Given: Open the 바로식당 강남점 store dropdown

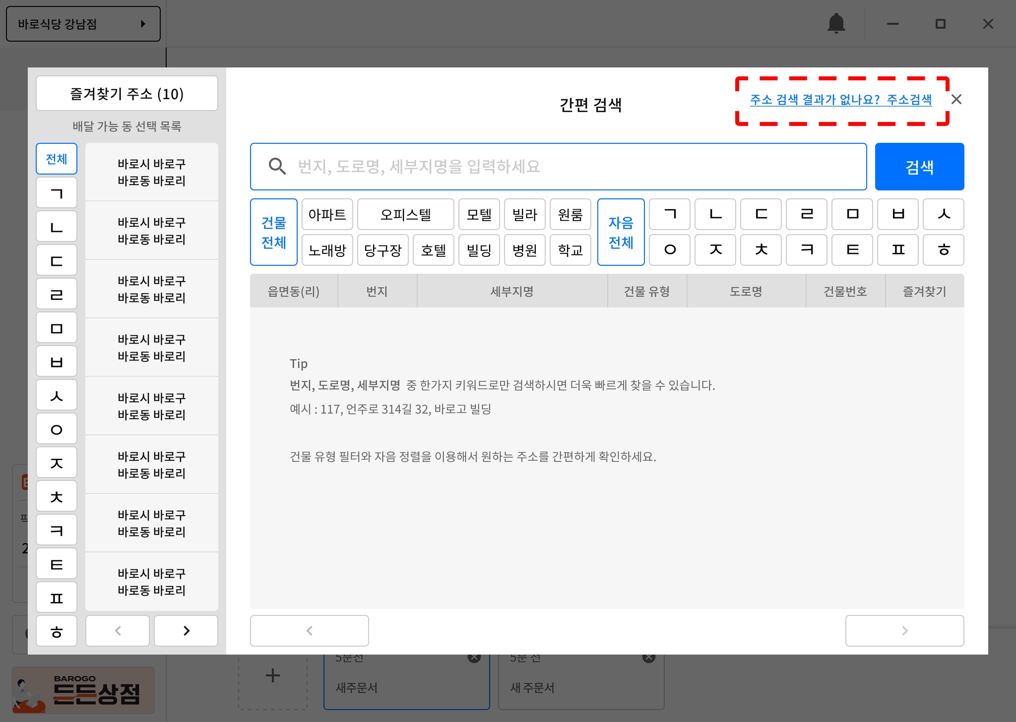Looking at the screenshot, I should pyautogui.click(x=83, y=24).
